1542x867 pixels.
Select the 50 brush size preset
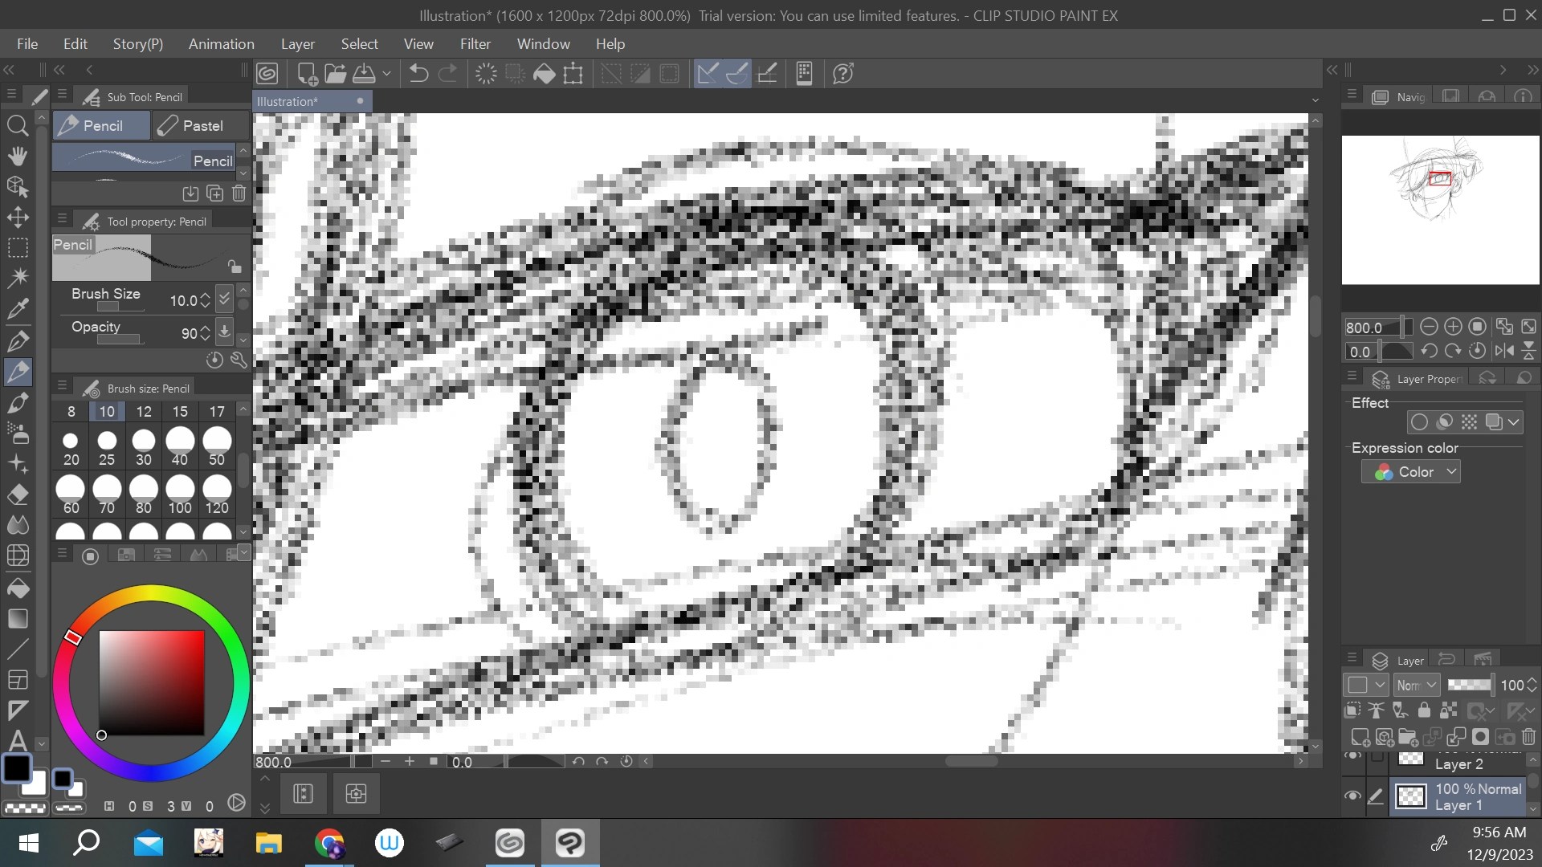[x=216, y=447]
